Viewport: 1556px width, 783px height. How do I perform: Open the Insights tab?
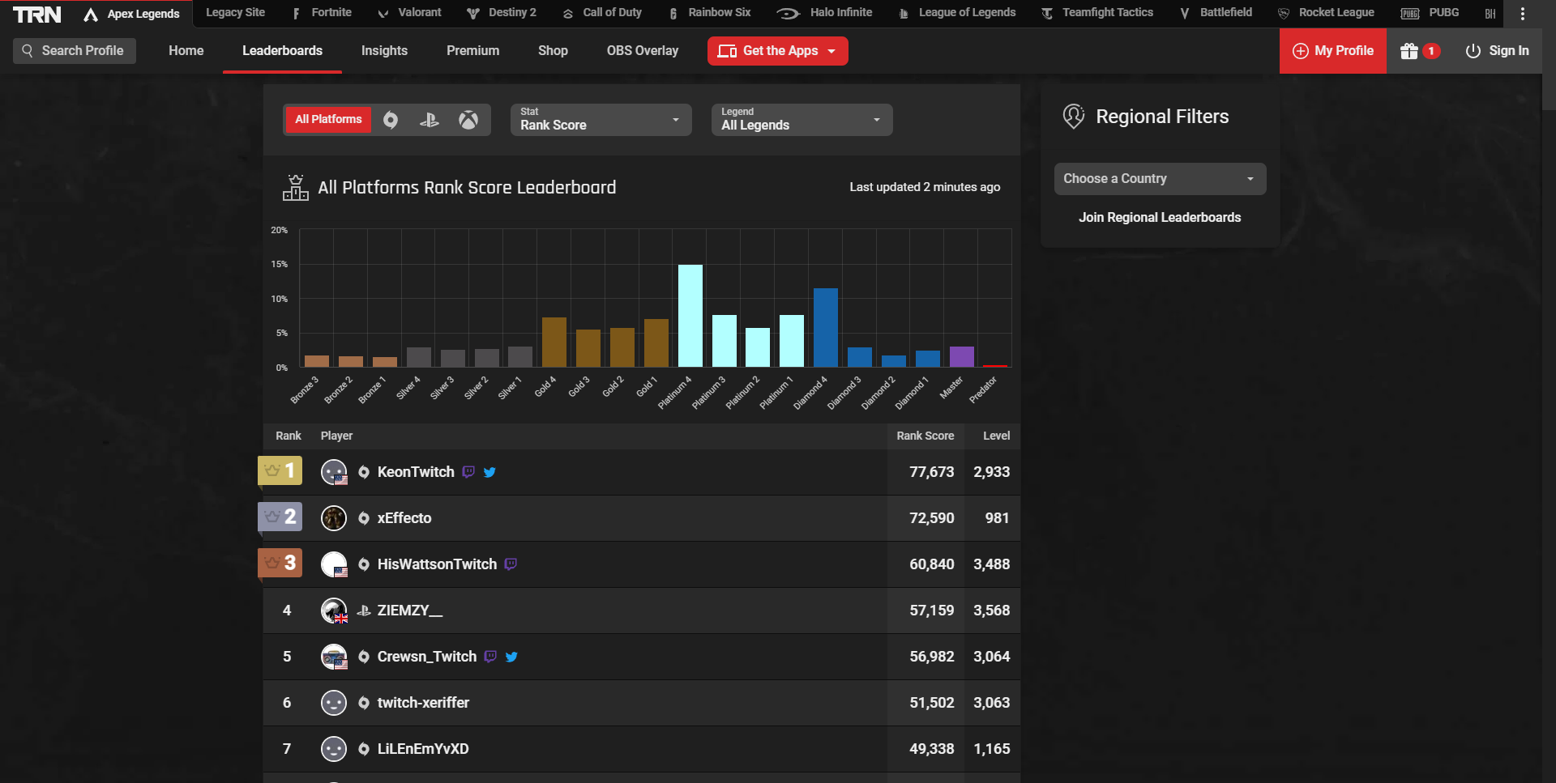click(x=384, y=51)
